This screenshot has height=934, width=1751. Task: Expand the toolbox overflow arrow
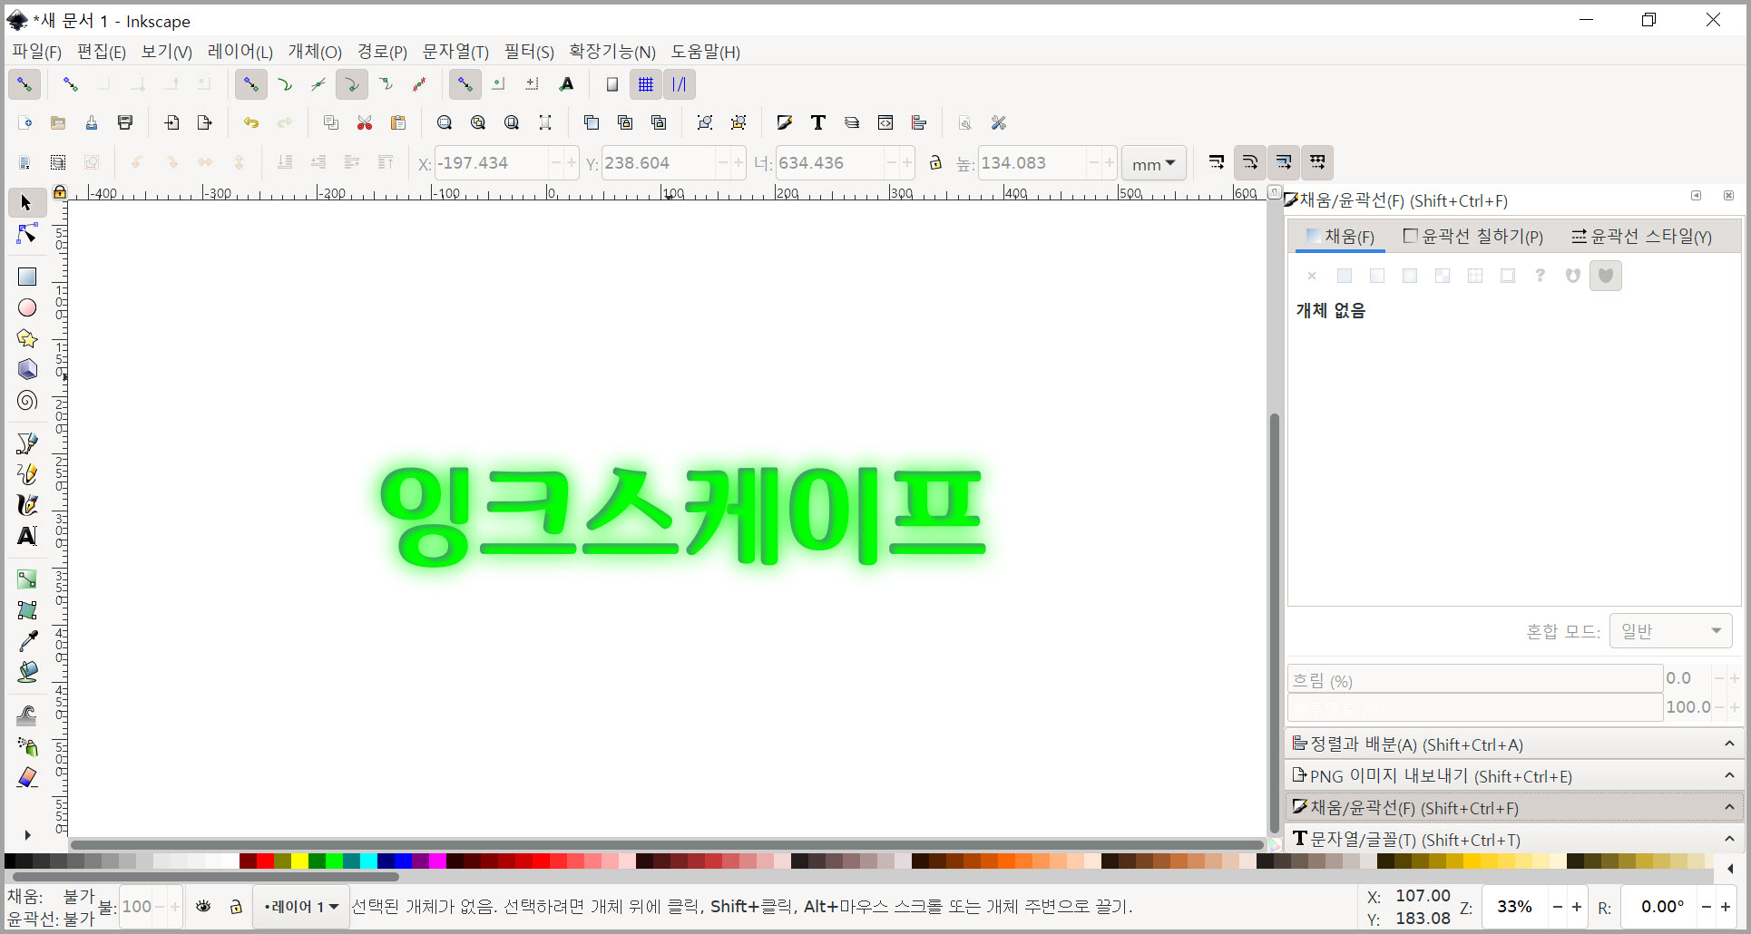[x=27, y=834]
